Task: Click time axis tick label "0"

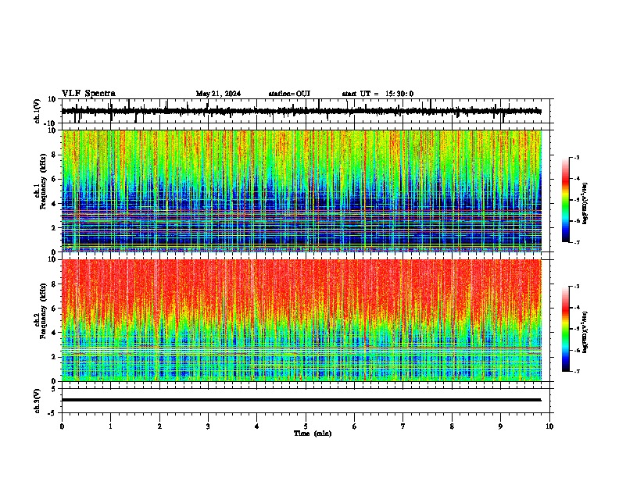Action: 62,426
